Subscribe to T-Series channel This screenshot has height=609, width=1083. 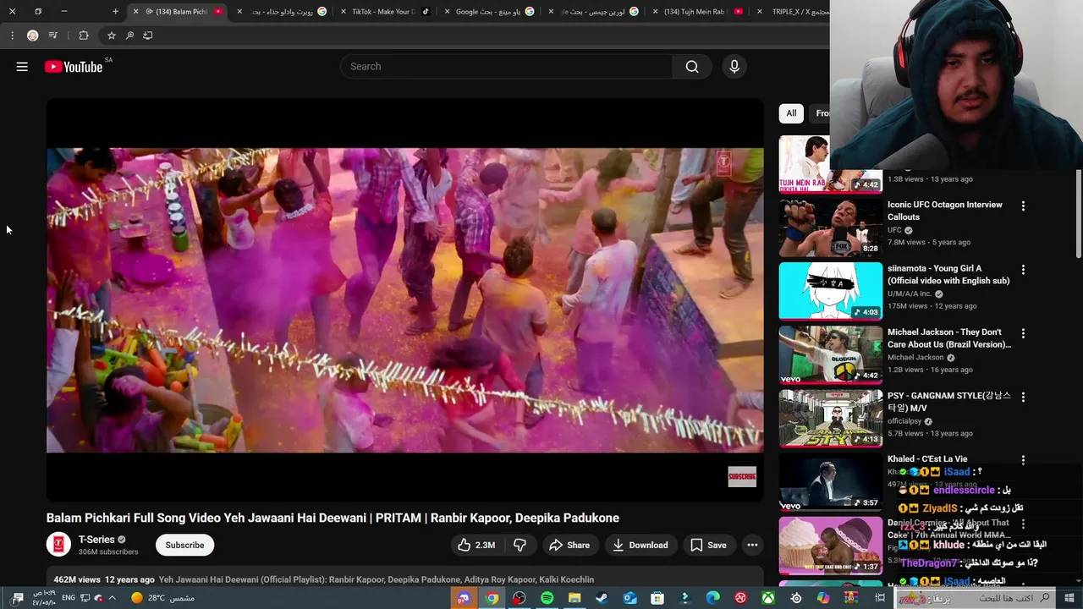184,545
